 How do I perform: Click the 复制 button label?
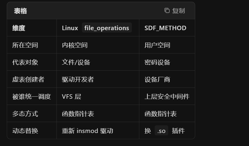click(179, 11)
